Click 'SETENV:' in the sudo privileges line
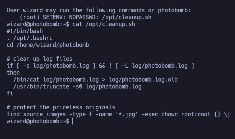Screen dimensions: 235x139 click(53, 17)
